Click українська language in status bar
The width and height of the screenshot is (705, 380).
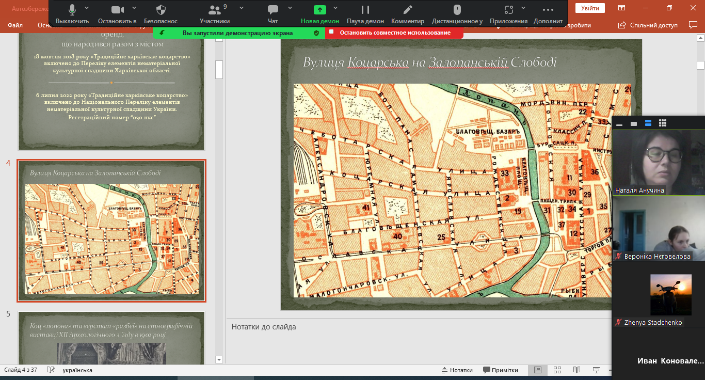click(77, 370)
